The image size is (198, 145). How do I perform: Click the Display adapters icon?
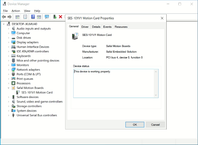point(13,42)
